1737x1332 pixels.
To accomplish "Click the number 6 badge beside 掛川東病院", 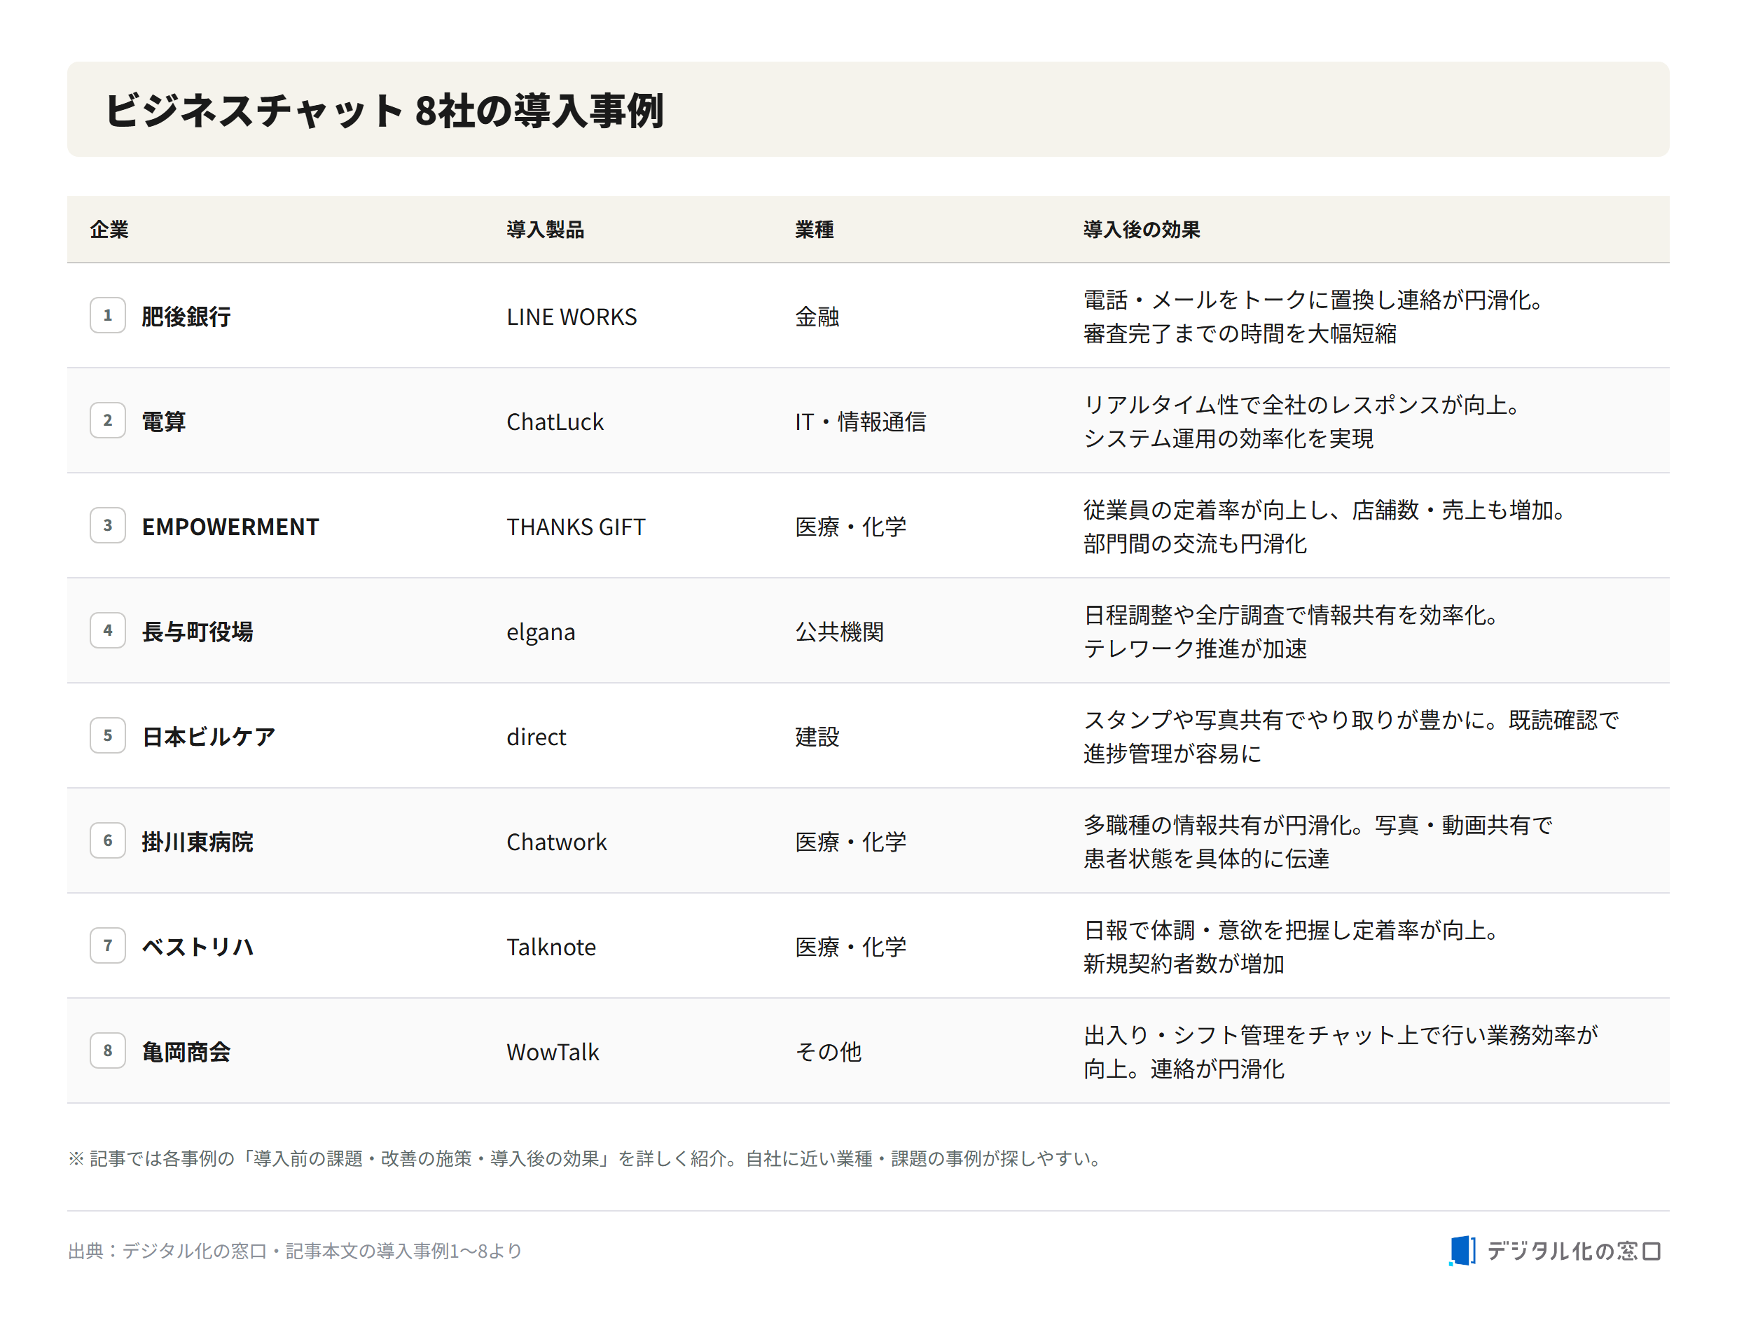I will coord(108,840).
